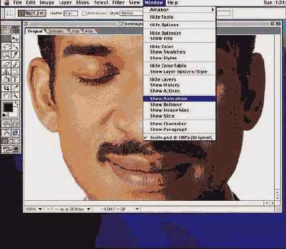Switch to the 2-Up tab
Viewport: 286px width, 249px height.
[x=75, y=31]
